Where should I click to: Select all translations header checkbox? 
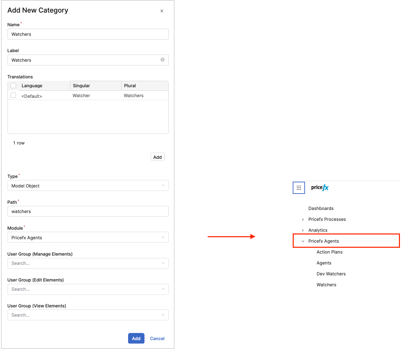click(x=13, y=86)
